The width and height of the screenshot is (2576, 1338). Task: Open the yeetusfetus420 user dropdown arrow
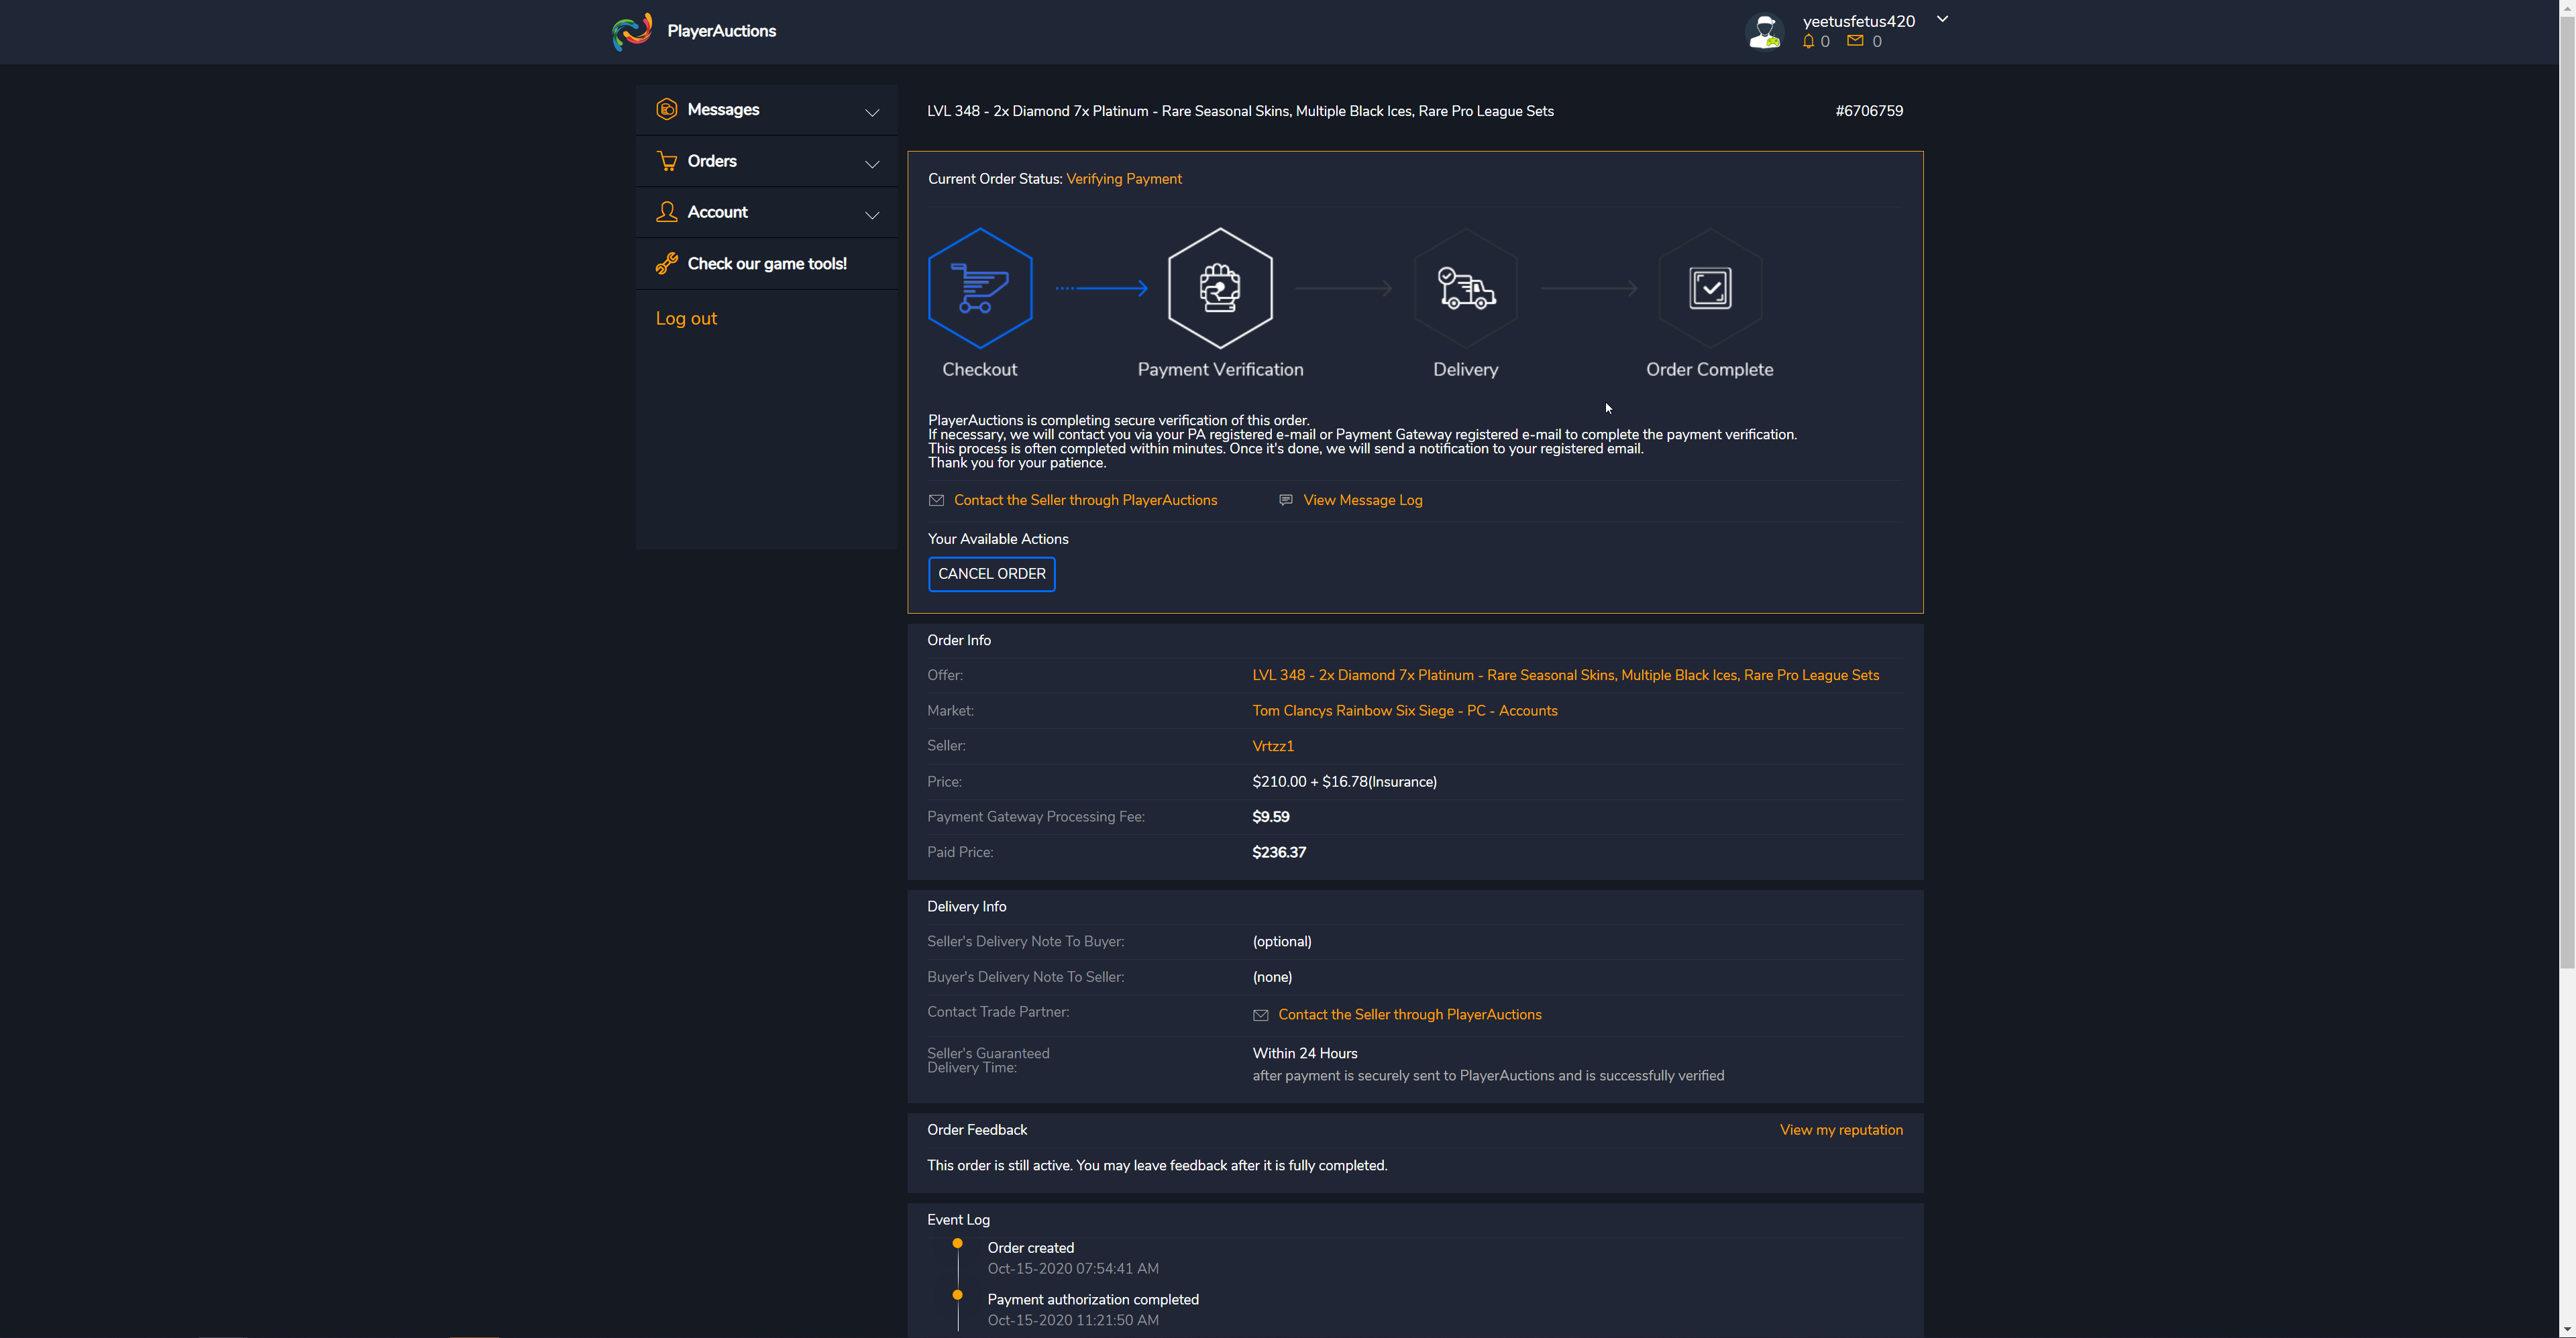tap(1942, 19)
